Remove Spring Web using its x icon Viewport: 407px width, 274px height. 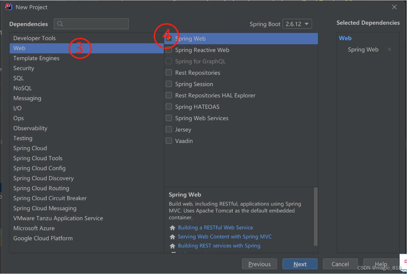point(389,50)
